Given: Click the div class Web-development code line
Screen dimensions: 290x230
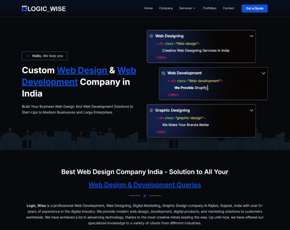Looking at the screenshot, I should [x=195, y=81].
